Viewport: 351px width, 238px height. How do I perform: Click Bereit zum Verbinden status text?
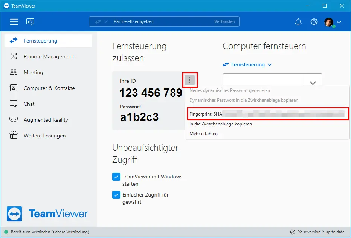point(50,232)
